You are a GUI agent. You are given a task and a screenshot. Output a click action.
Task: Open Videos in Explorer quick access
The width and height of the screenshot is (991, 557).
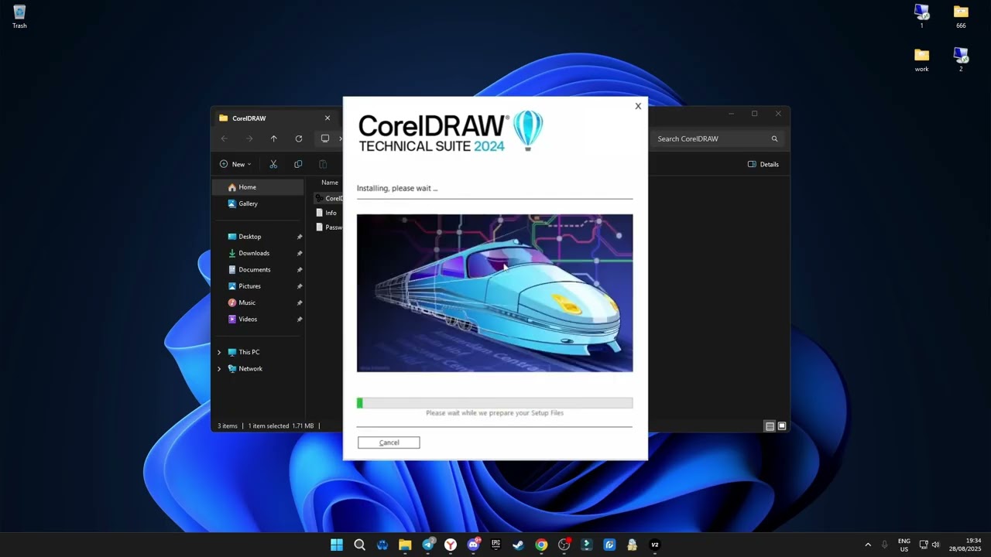point(248,319)
